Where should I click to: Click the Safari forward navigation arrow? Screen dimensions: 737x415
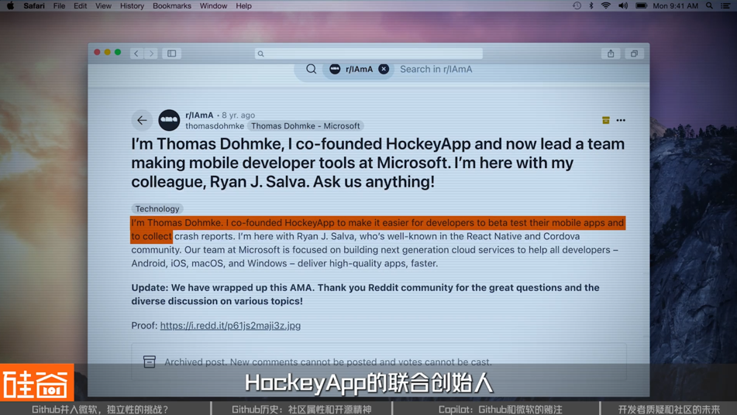point(152,53)
